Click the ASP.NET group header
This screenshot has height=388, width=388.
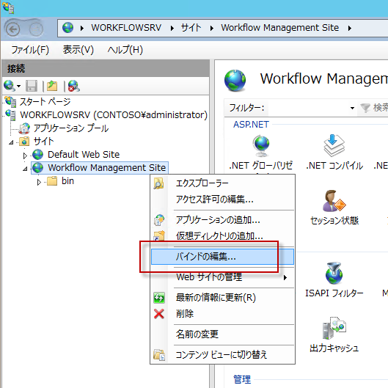(x=251, y=124)
